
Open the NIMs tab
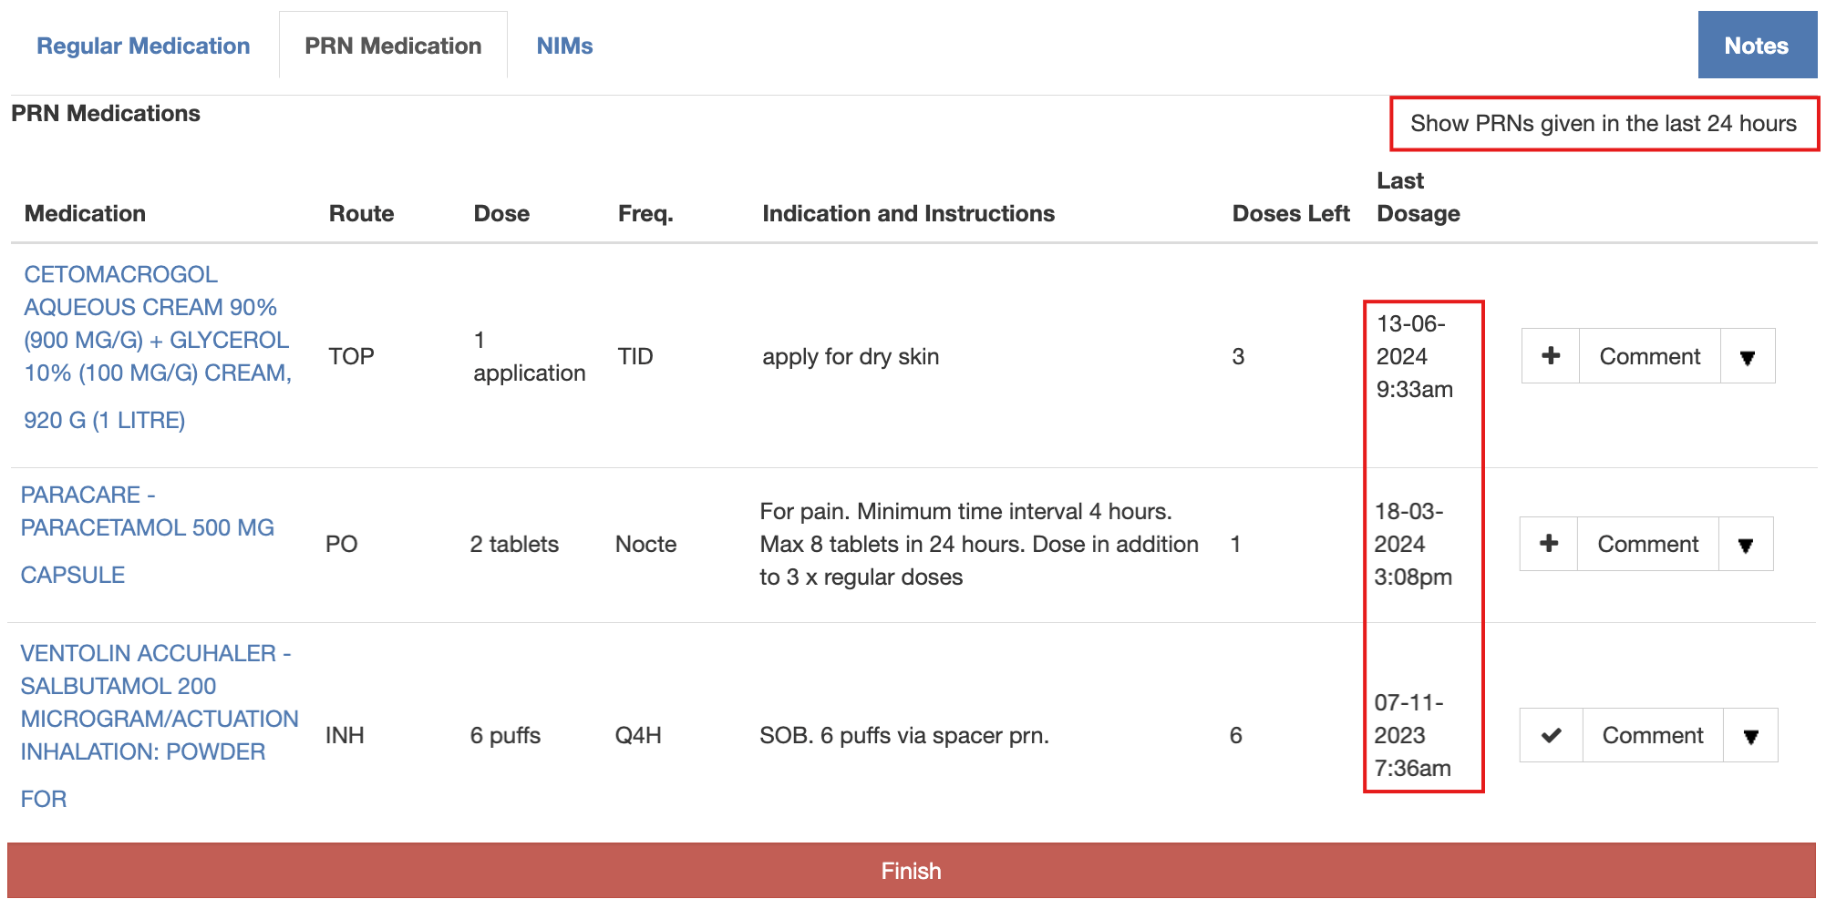click(564, 46)
